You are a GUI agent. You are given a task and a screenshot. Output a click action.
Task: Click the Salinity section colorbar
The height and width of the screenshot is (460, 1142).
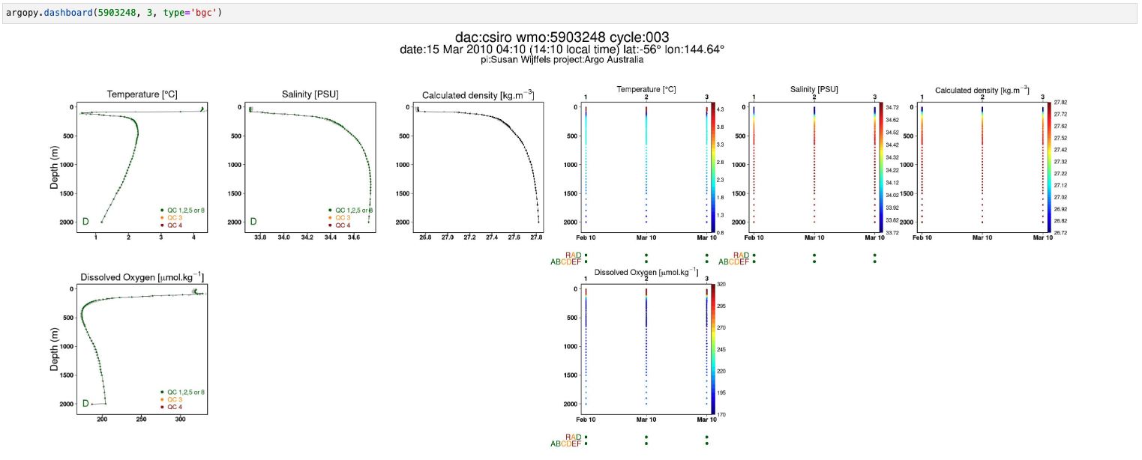(x=882, y=167)
